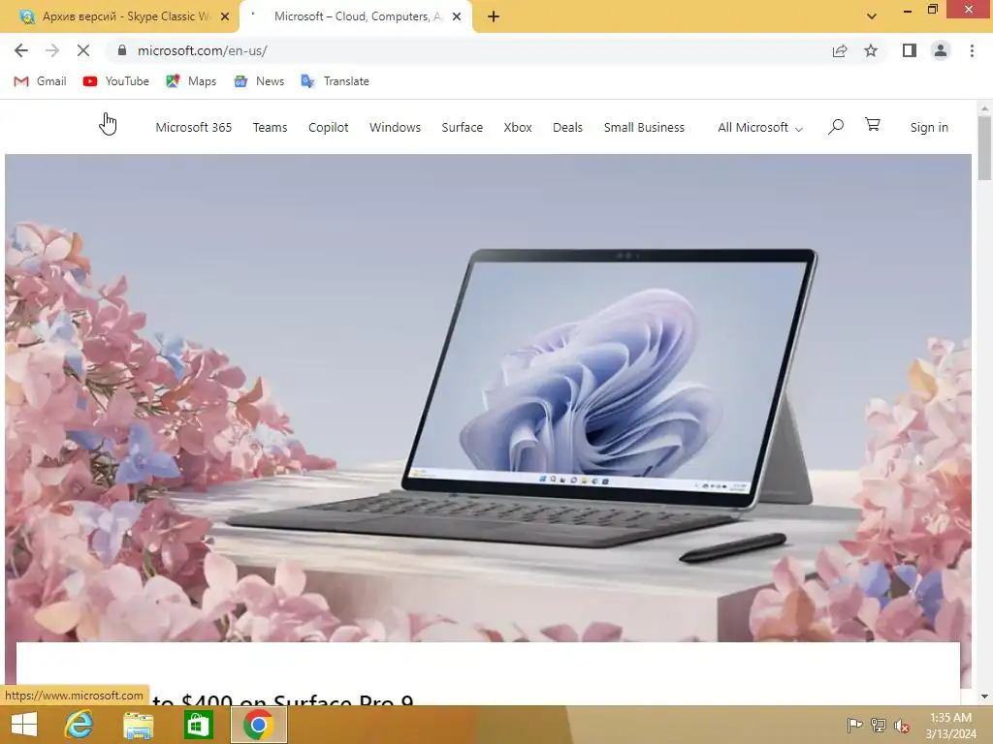Open File Explorer from taskbar
The width and height of the screenshot is (993, 744).
(138, 725)
